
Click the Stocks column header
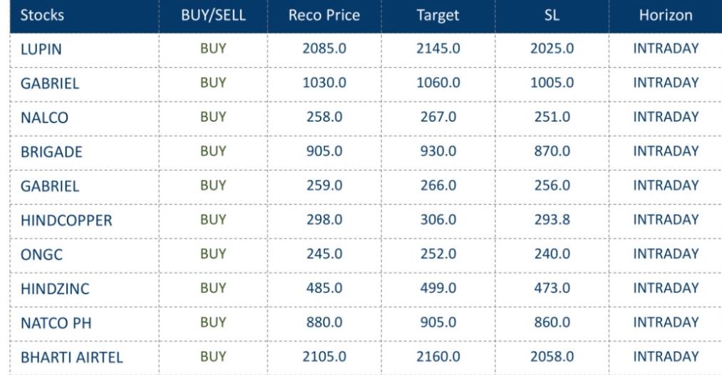point(41,16)
